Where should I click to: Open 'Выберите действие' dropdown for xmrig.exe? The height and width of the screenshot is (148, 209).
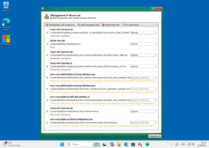143,123
